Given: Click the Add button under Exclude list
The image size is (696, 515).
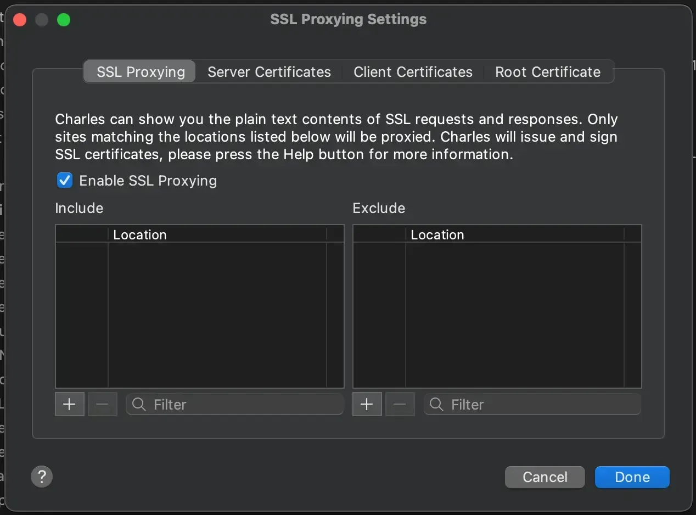Looking at the screenshot, I should coord(367,404).
